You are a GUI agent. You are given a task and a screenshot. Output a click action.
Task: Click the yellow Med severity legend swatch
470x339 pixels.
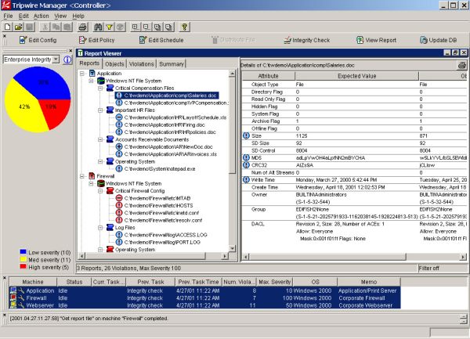[x=23, y=259]
